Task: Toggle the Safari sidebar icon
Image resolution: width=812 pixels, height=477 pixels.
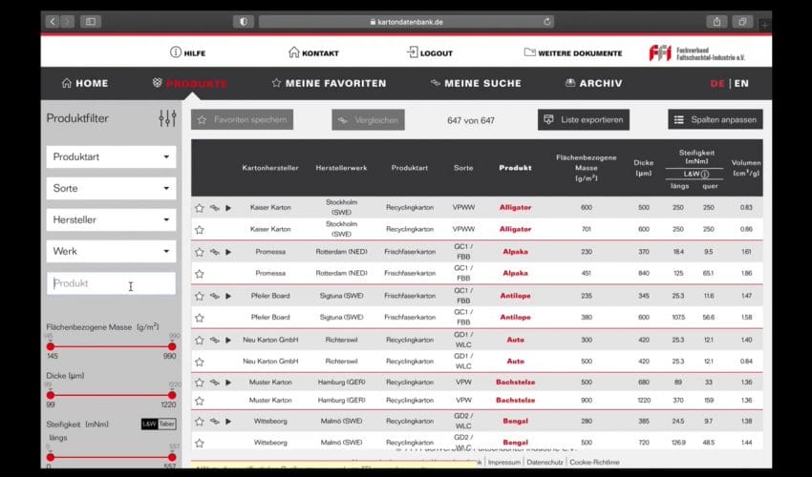Action: coord(91,22)
